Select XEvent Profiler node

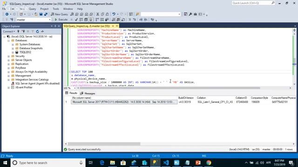coord(24,88)
